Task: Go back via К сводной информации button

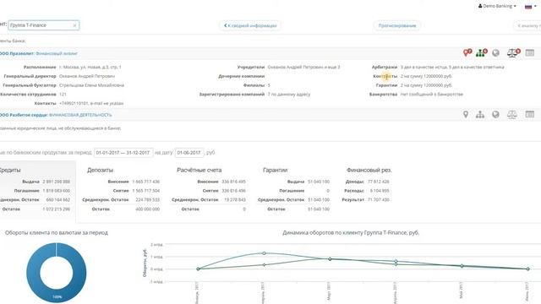Action: [x=250, y=25]
